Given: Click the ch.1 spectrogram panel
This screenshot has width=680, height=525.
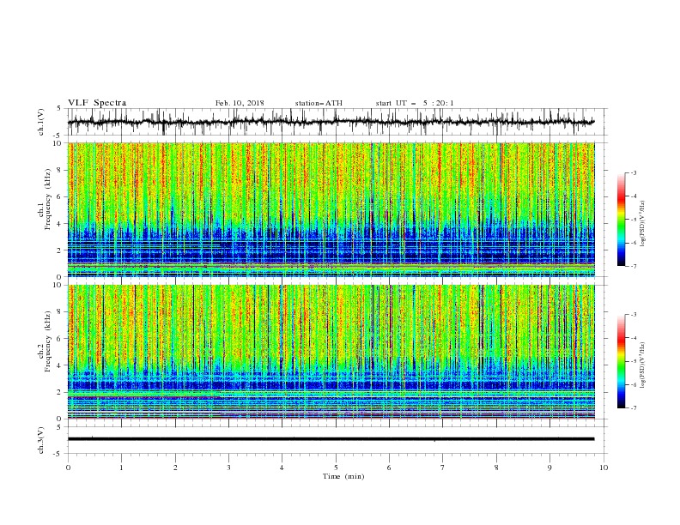Looking at the screenshot, I should coord(331,209).
